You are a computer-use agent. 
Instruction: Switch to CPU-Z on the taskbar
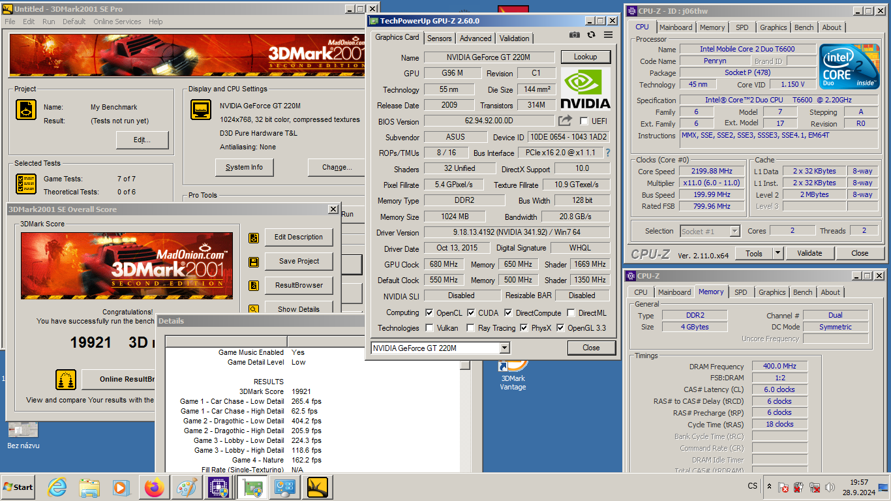click(219, 487)
